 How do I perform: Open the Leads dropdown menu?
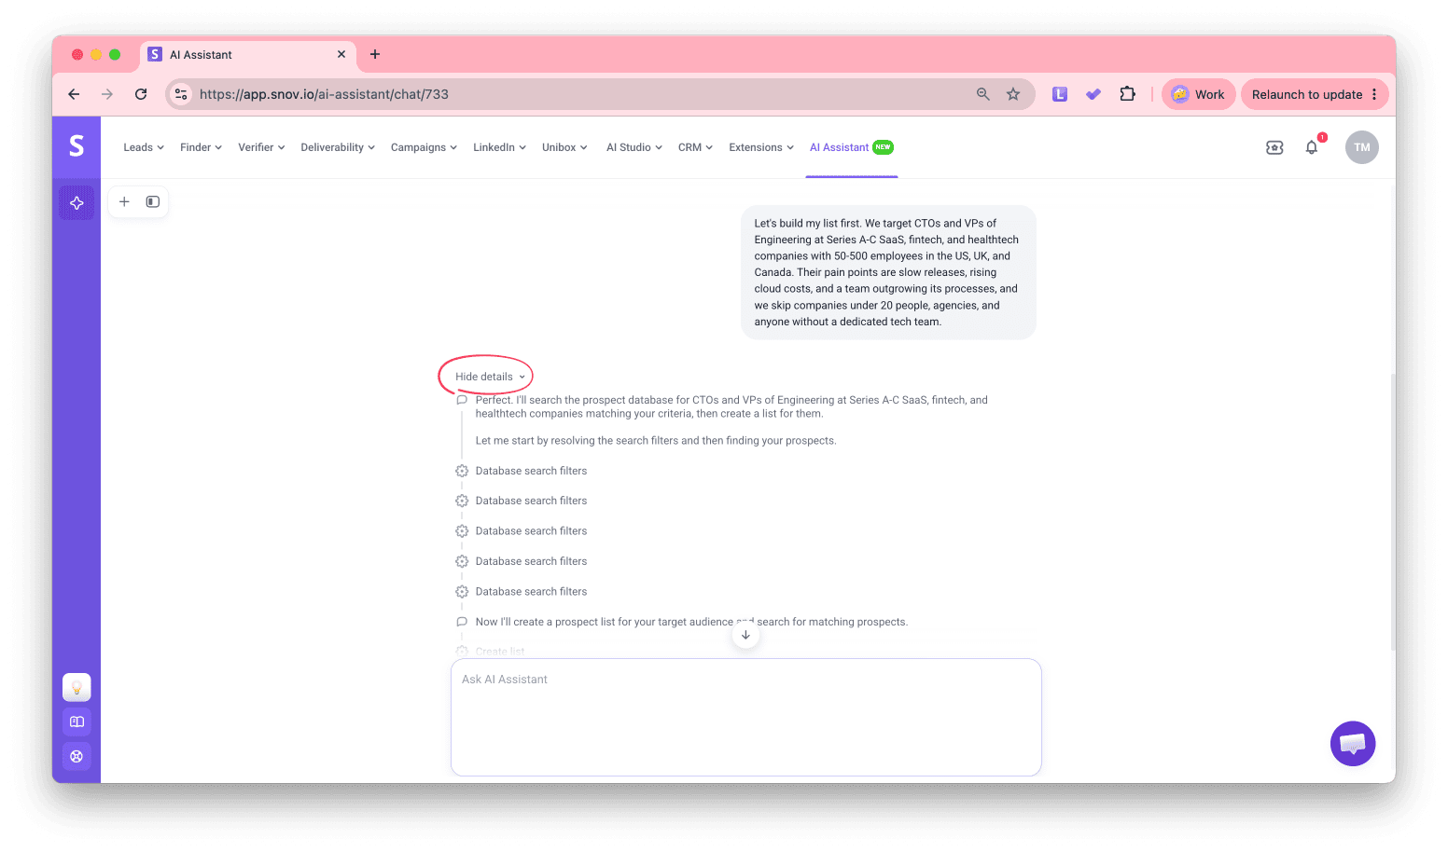[x=144, y=147]
